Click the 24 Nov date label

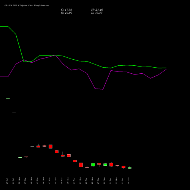coord(80,181)
